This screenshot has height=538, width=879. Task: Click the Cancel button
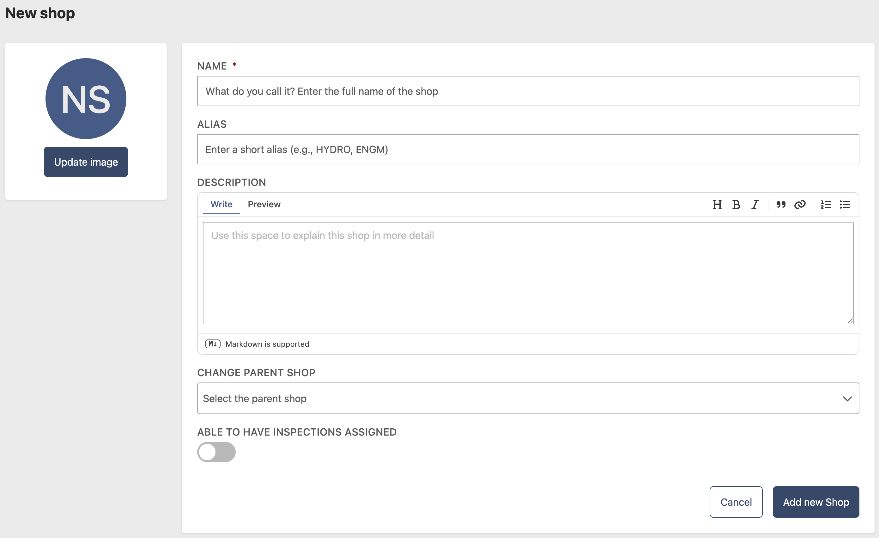[x=736, y=502]
